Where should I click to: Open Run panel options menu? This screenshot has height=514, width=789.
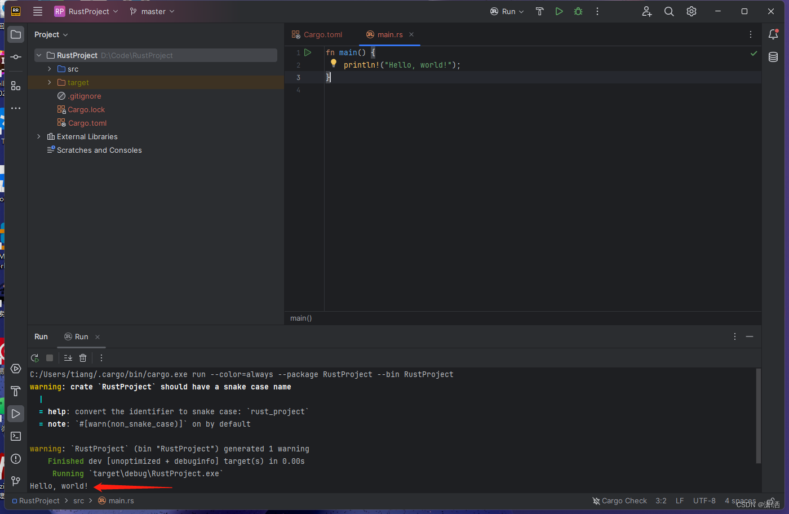pos(735,336)
